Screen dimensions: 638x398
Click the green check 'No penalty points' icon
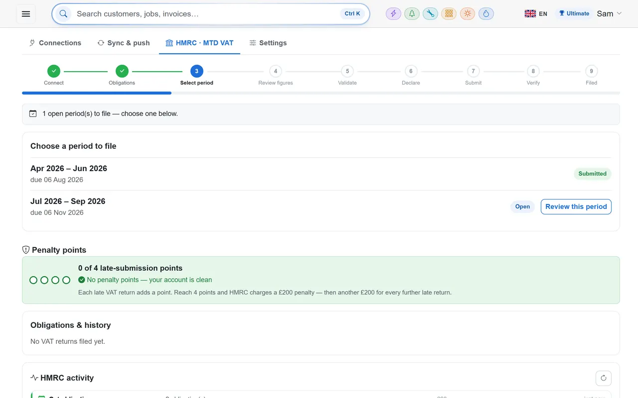(82, 280)
